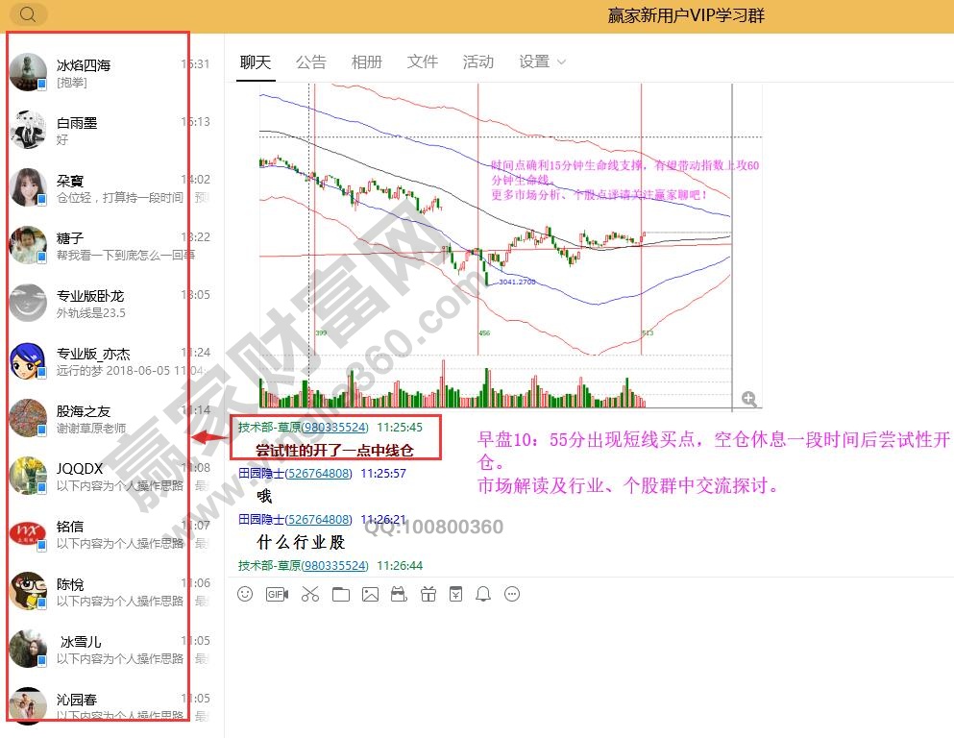
Task: Click sender ID link 980335524 at 11:25:45
Action: (x=335, y=427)
